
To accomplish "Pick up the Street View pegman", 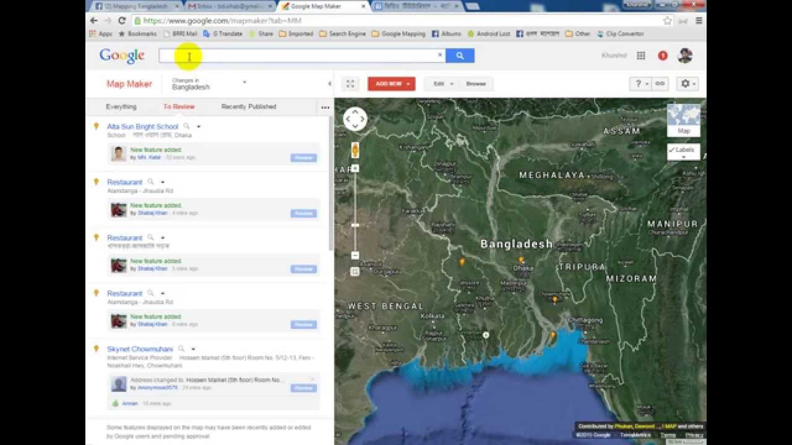I will click(x=355, y=150).
